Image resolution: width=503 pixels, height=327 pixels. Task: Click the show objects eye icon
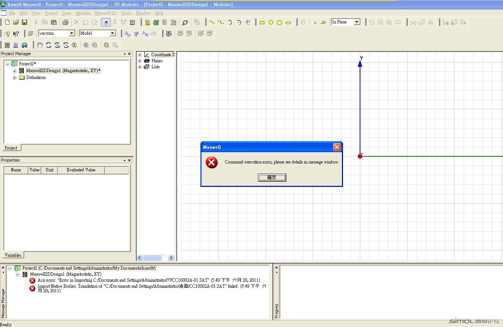169,34
